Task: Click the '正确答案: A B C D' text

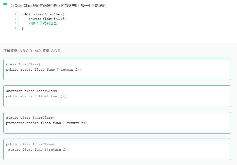Action: pos(18,51)
